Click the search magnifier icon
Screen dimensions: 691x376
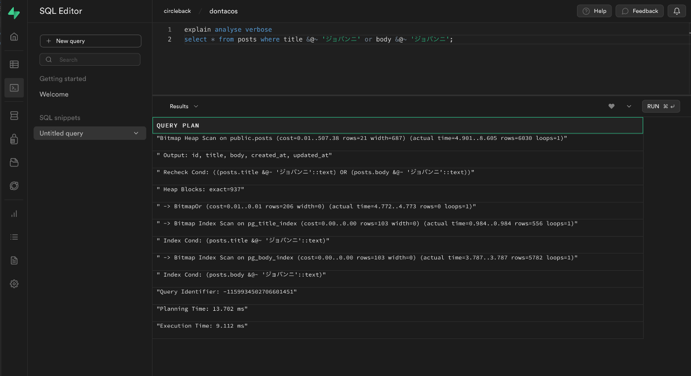pyautogui.click(x=49, y=60)
